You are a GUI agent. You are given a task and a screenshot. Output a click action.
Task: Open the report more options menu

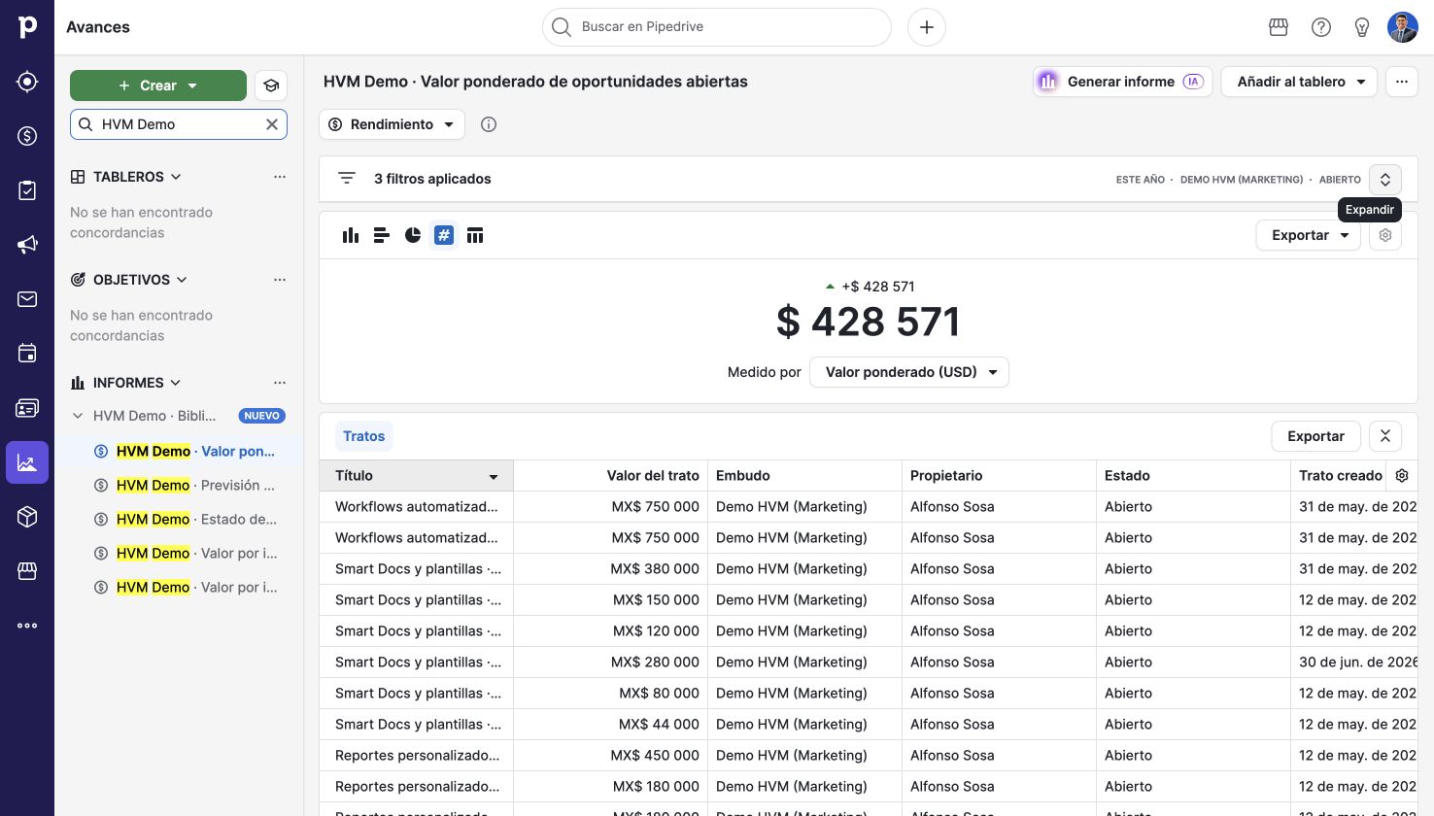point(1402,82)
